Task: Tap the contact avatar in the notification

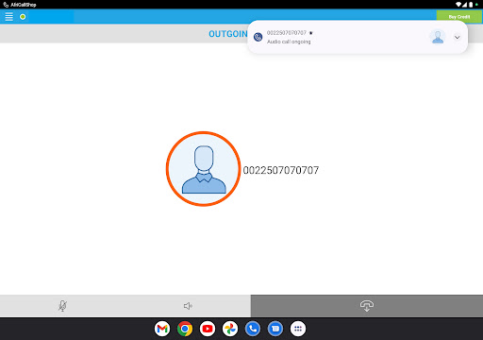Action: 438,37
